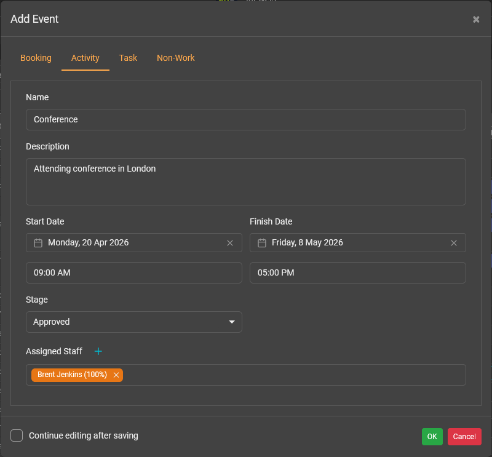Enable Continue editing after saving
Screen dimensions: 492x457
(x=17, y=435)
